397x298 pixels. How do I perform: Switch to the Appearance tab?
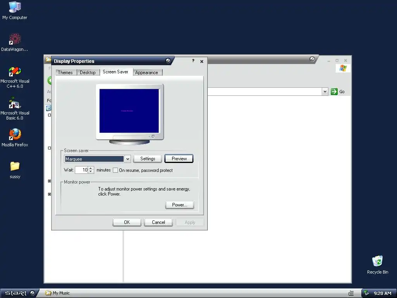(147, 73)
